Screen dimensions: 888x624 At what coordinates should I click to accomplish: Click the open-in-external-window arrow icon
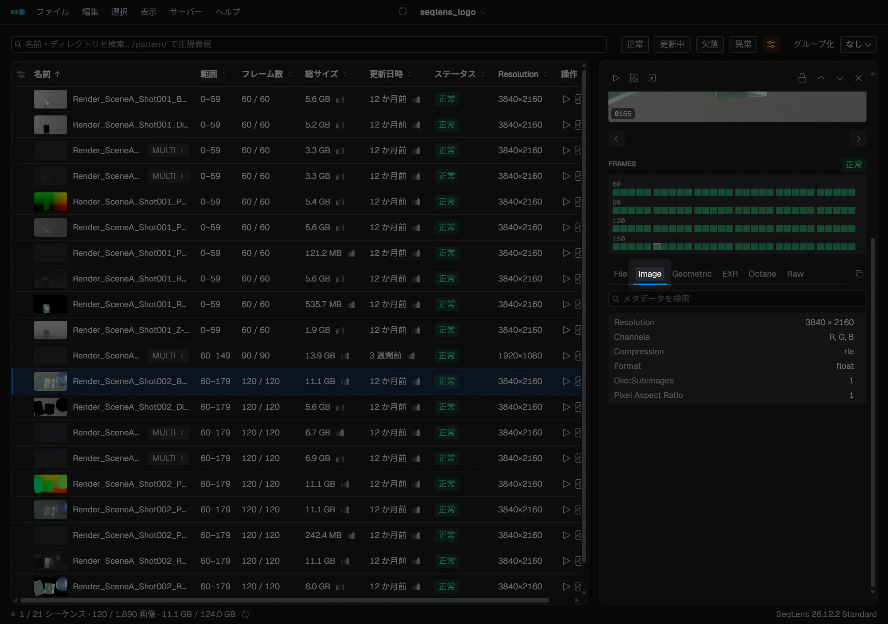pos(652,78)
